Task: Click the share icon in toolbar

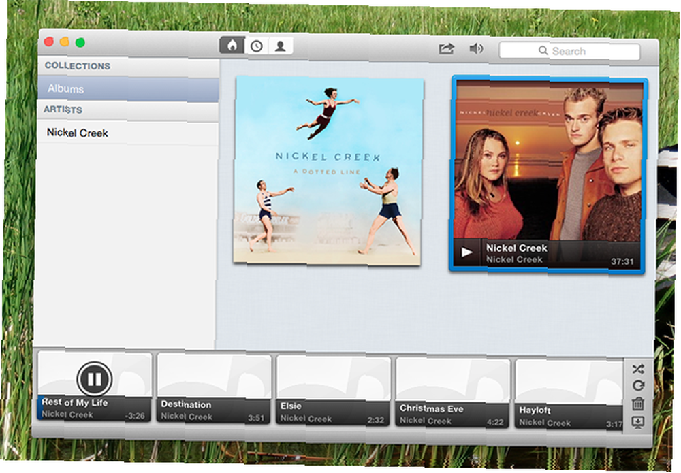Action: pyautogui.click(x=446, y=48)
